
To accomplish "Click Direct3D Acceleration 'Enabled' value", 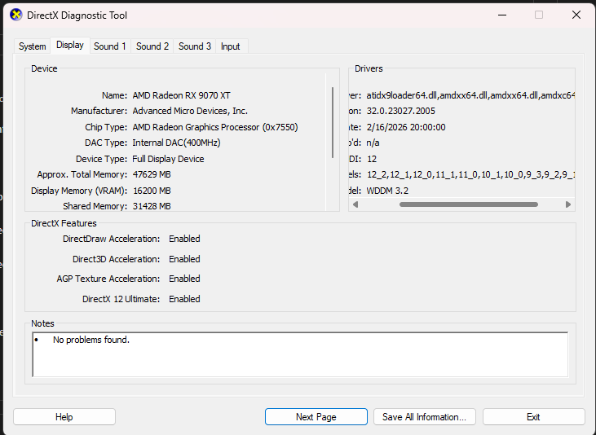I will 184,259.
